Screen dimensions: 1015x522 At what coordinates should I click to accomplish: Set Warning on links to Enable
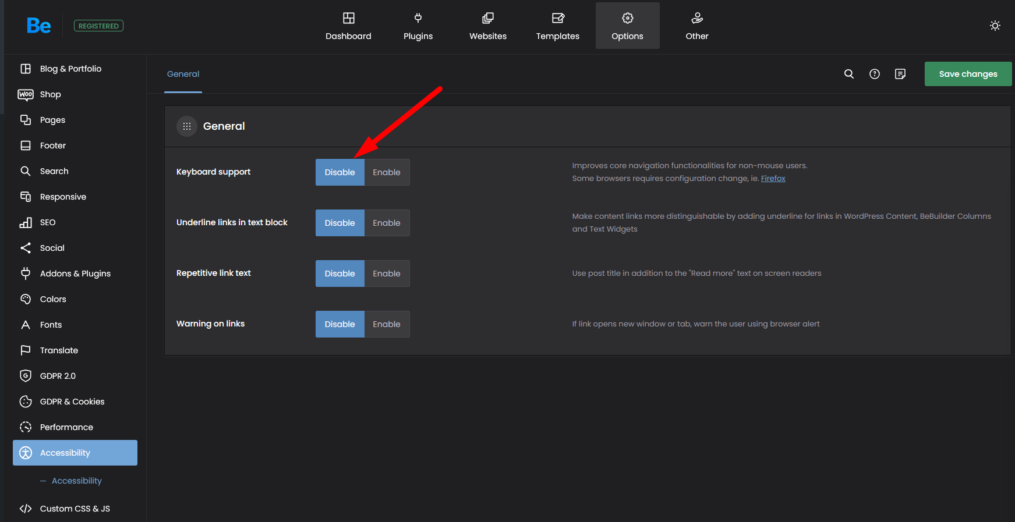[x=387, y=324]
